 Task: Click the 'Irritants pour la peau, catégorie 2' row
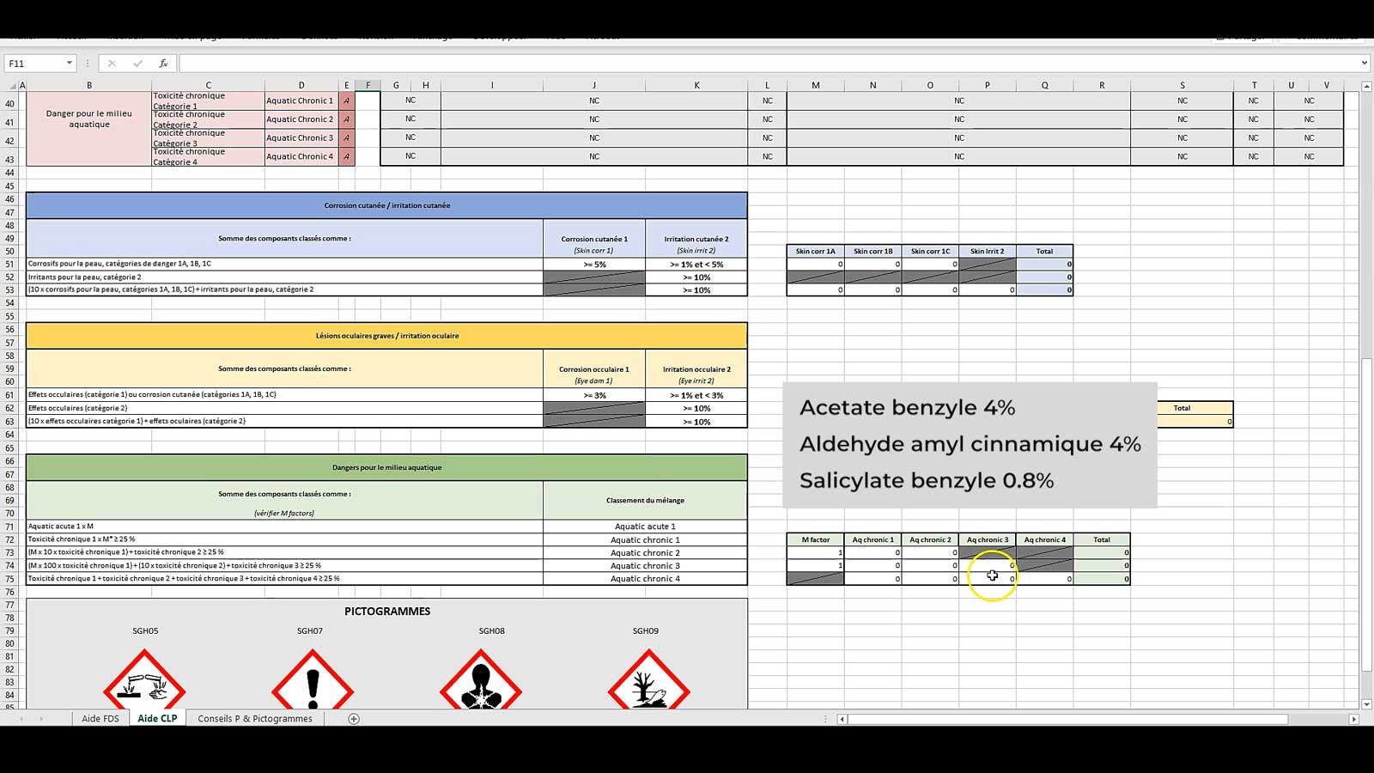[284, 277]
